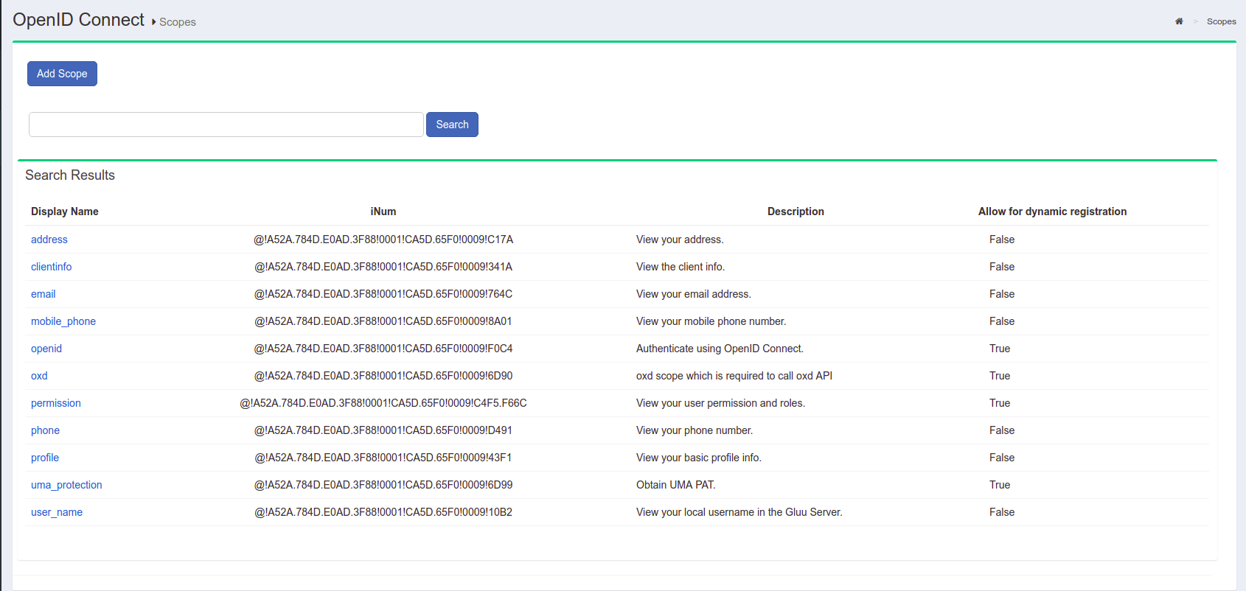Image resolution: width=1246 pixels, height=591 pixels.
Task: Click the Allow for dynamic registration header
Action: (x=1052, y=211)
